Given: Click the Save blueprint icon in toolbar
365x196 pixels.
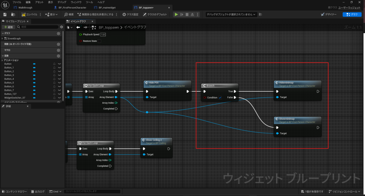Looking at the screenshot, I should 5,15.
